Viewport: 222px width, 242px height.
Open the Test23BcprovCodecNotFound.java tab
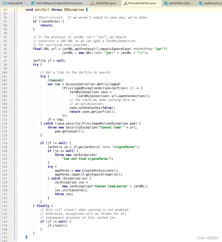click(x=59, y=3)
